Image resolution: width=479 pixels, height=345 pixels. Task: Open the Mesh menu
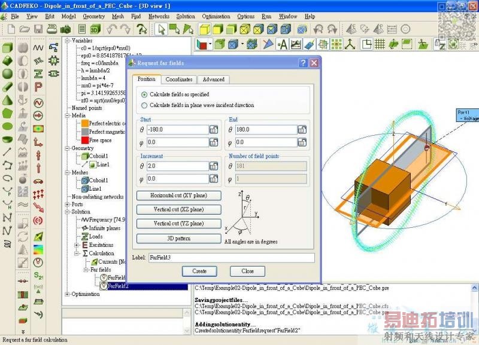coord(118,17)
